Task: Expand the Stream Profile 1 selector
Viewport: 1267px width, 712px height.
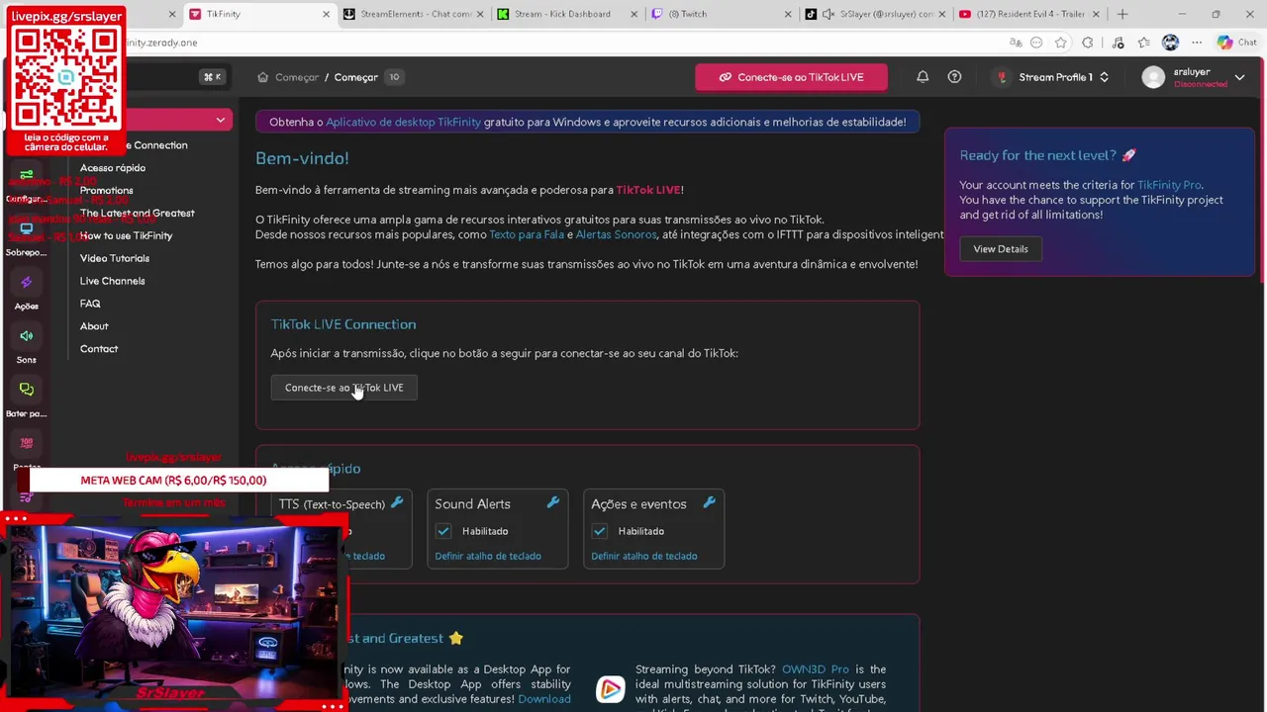Action: tap(1051, 77)
